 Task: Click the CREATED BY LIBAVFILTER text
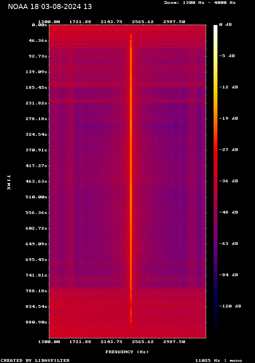35,361
